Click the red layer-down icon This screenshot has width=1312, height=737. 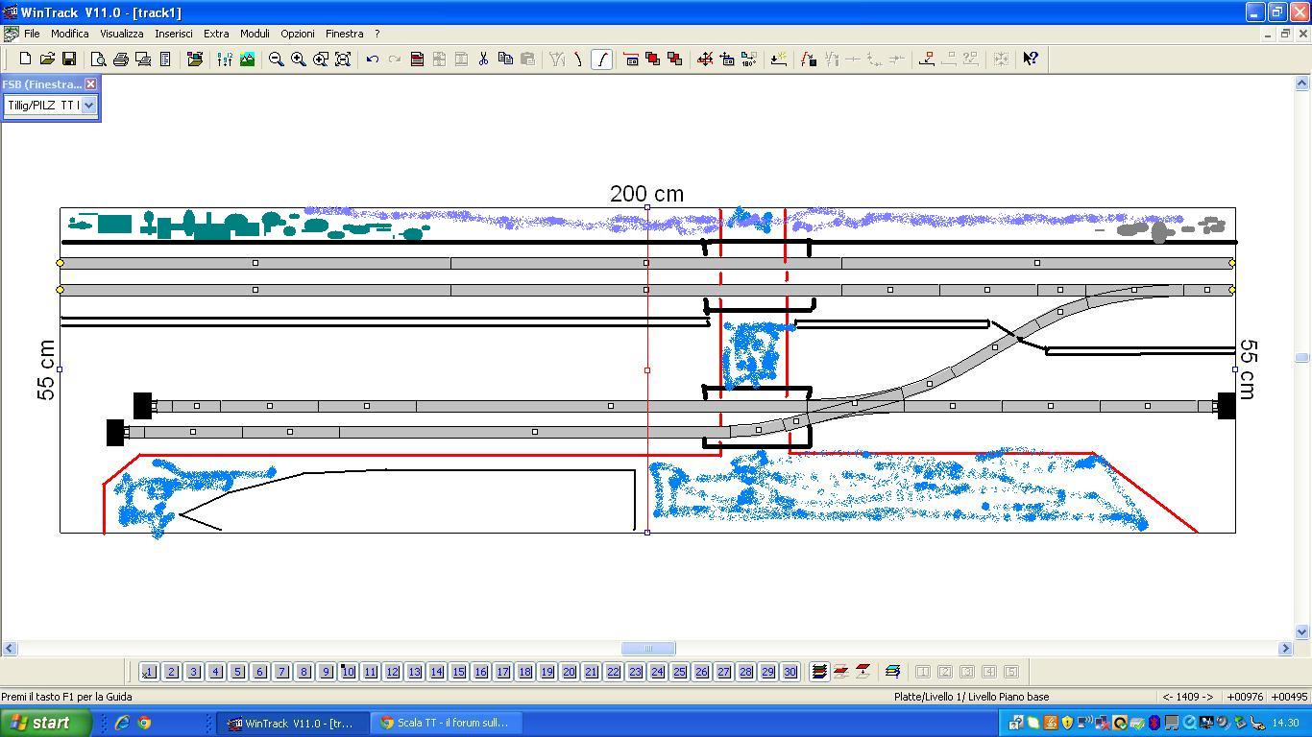pyautogui.click(x=863, y=672)
